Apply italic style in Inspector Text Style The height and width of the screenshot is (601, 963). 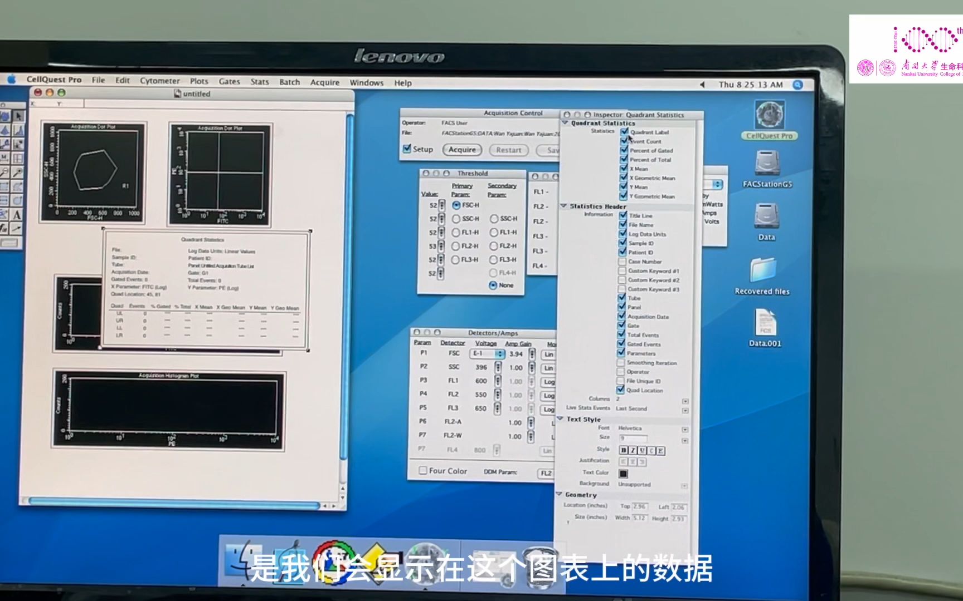point(633,450)
